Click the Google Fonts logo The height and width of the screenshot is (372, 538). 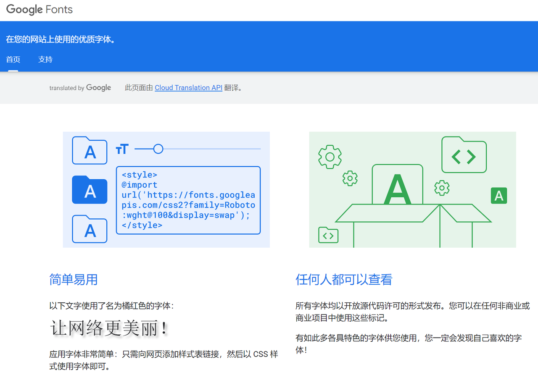coord(40,10)
